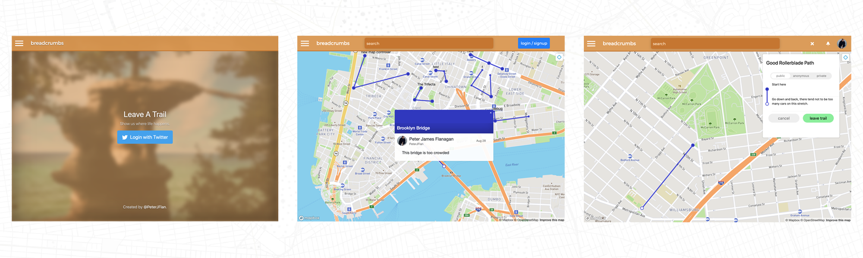Click the Franklin Street station icon
863x258 pixels.
point(388,65)
